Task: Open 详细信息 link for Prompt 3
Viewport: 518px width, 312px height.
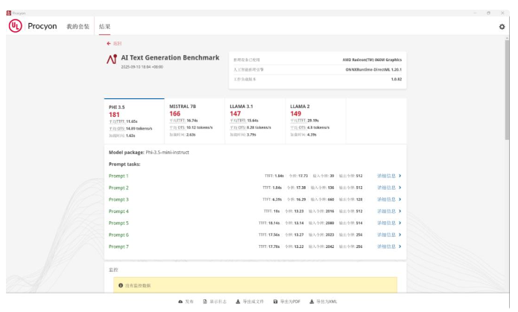Action: coord(389,200)
